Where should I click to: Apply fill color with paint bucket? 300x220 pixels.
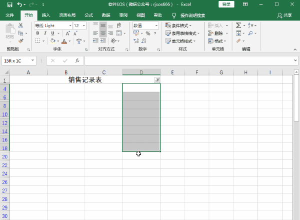[x=53, y=40]
